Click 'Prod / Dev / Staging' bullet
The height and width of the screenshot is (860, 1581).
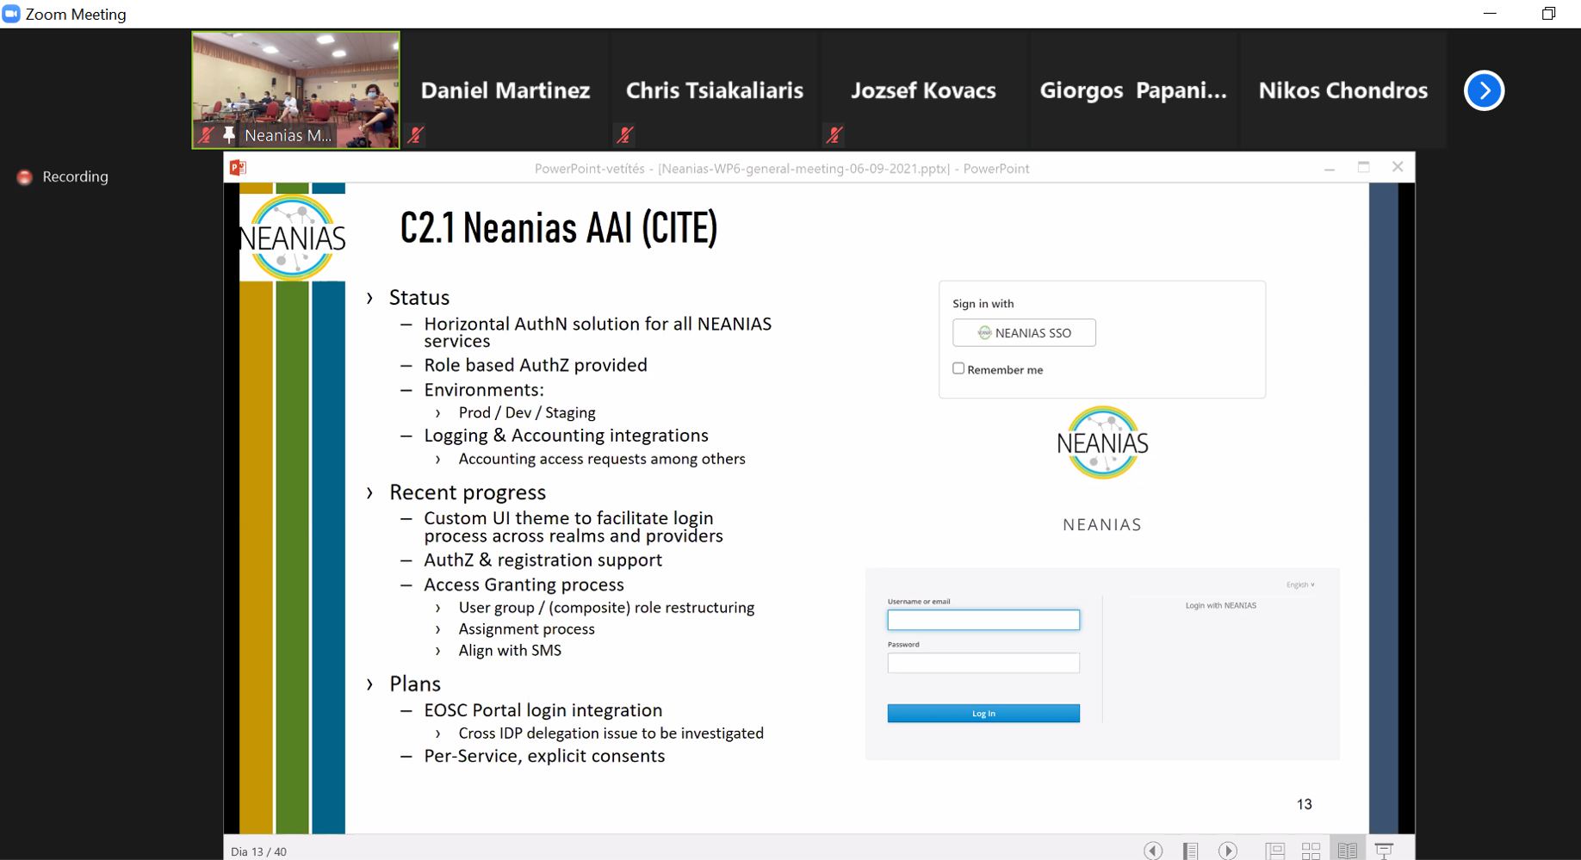click(x=527, y=412)
